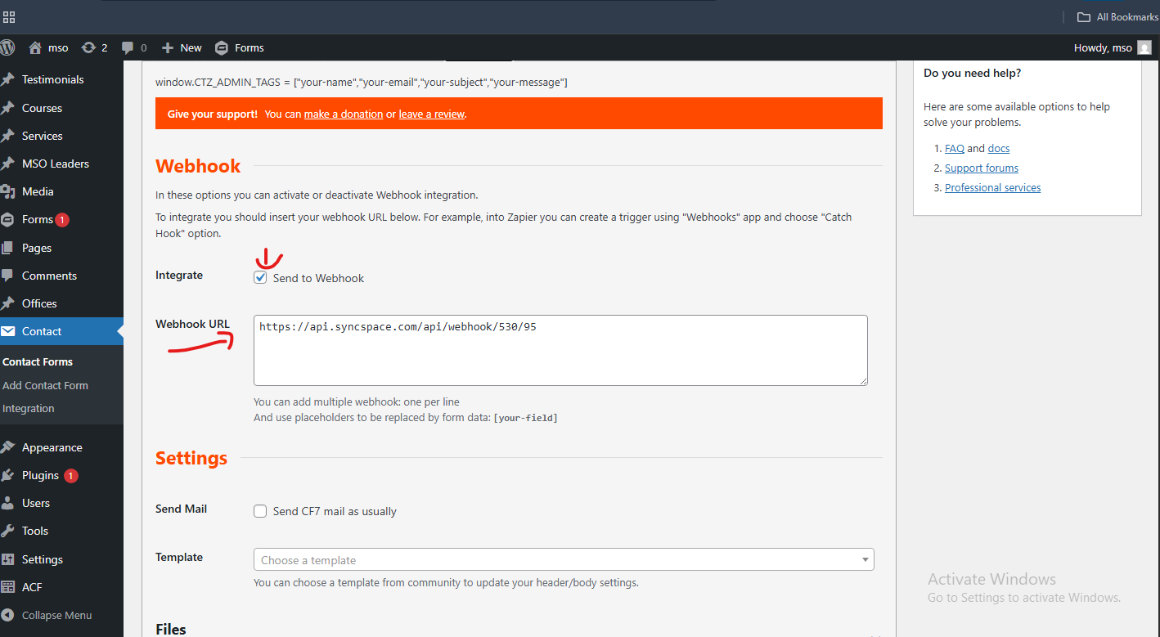Open the Choose a template dropdown
This screenshot has width=1160, height=637.
click(563, 560)
